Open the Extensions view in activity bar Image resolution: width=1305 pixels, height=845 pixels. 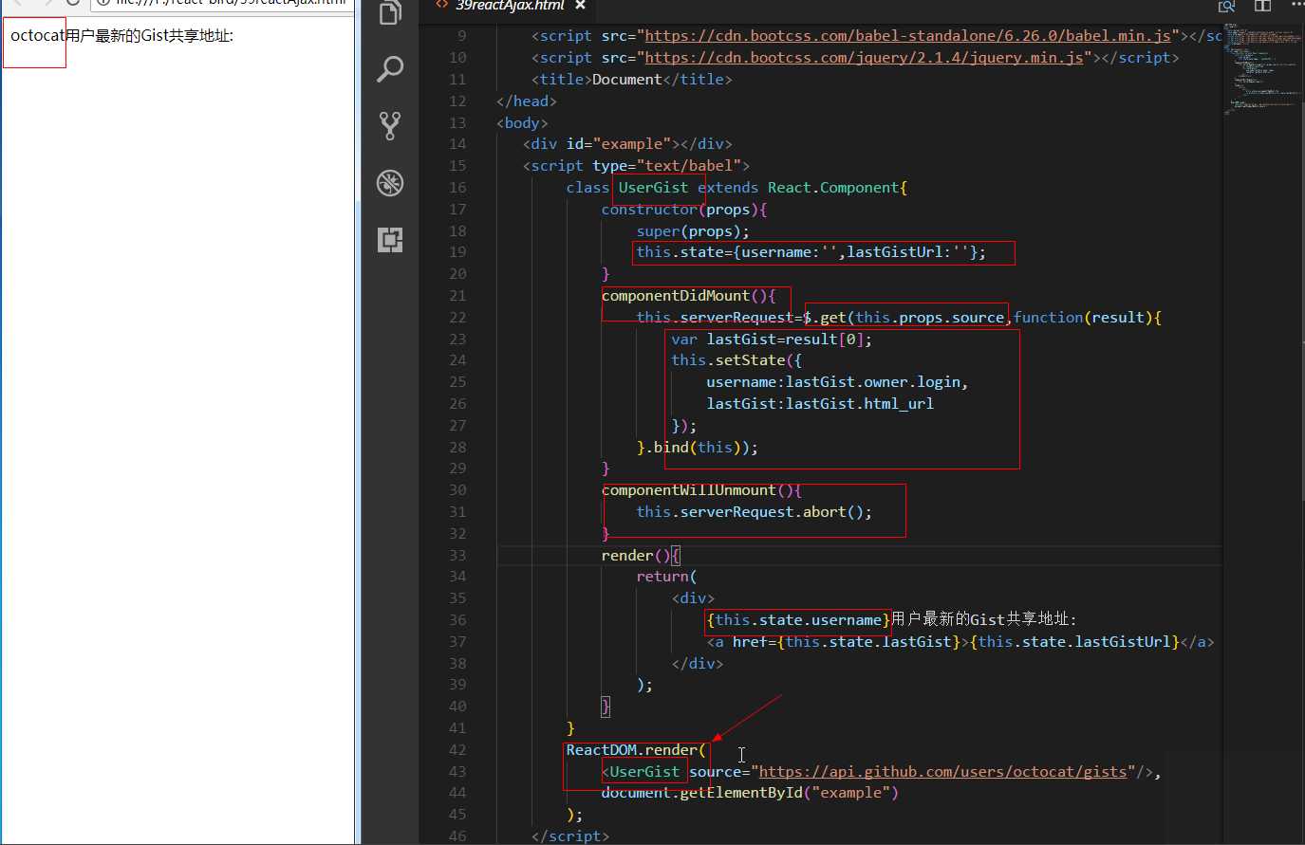click(x=390, y=239)
